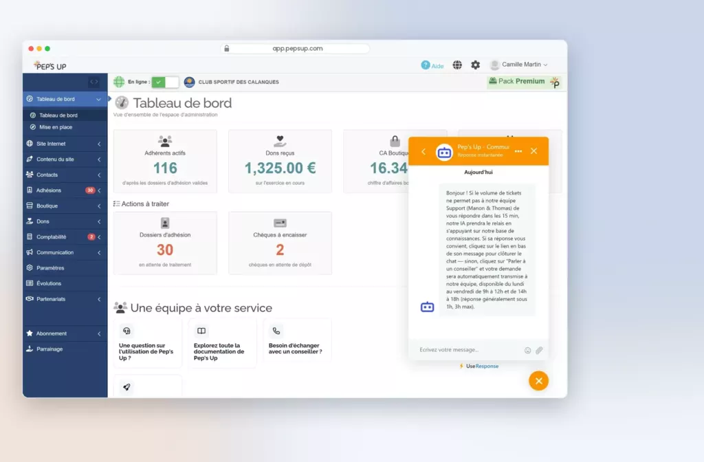The height and width of the screenshot is (462, 704).
Task: Open the Adhérents actifs card
Action: coord(165,162)
